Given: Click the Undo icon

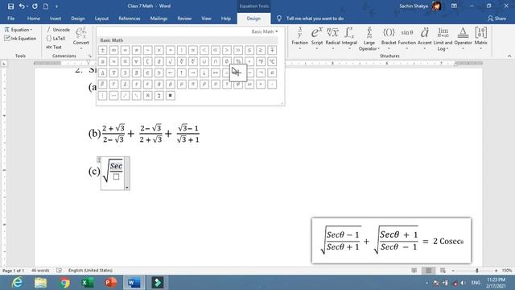Looking at the screenshot, I should coord(22,6).
